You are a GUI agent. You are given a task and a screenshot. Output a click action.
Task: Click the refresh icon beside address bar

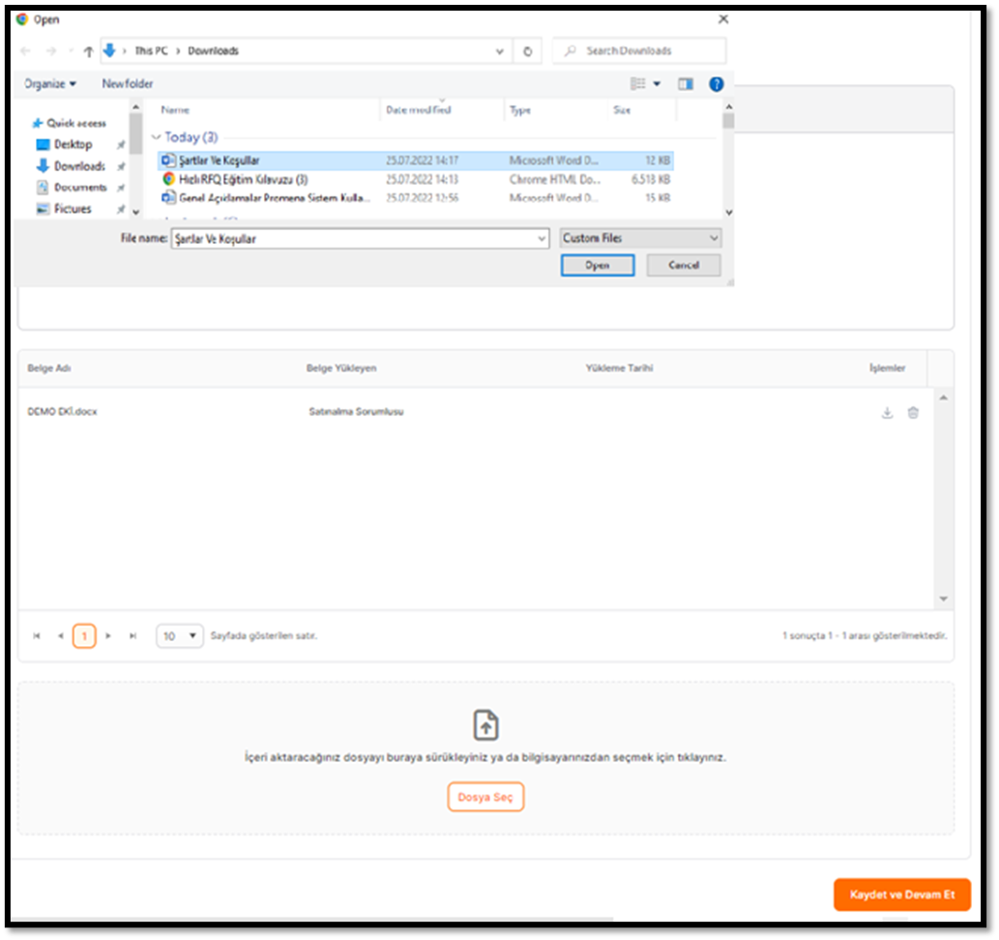tap(527, 51)
